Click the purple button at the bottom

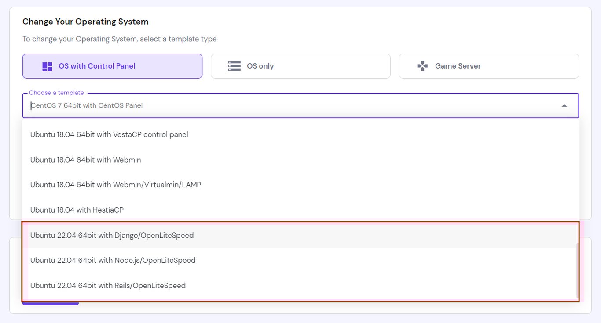tap(50, 302)
